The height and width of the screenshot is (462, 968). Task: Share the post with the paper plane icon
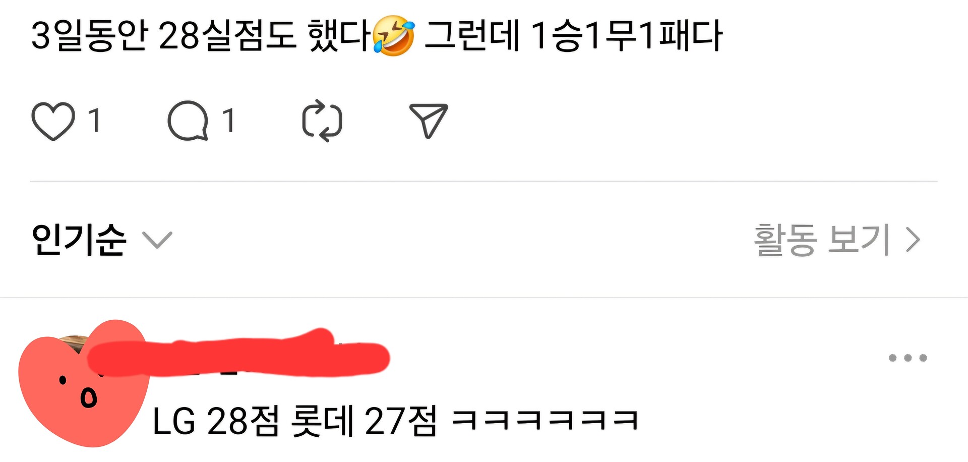click(x=429, y=121)
